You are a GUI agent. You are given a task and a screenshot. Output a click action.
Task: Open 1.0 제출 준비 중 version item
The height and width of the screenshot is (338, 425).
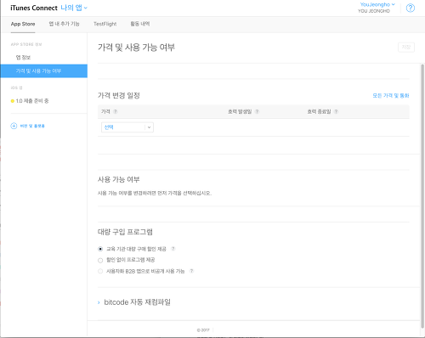(32, 101)
